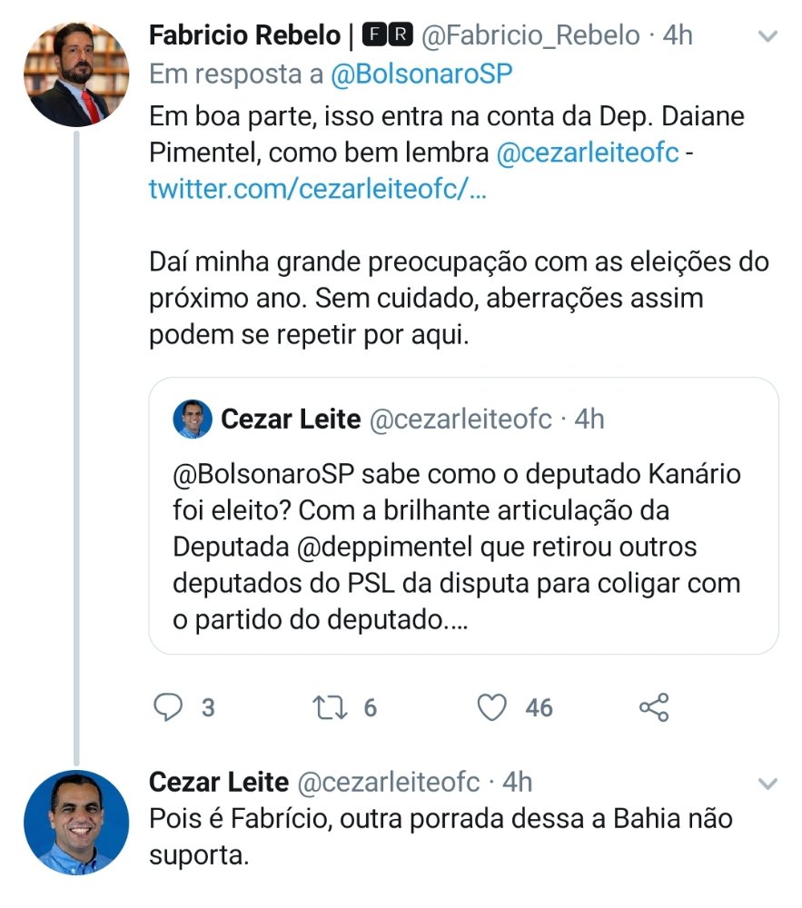Open small Cezar Leite avatar in quoted tweet

193,419
